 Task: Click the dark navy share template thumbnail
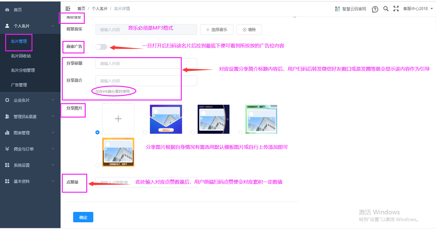(x=213, y=119)
